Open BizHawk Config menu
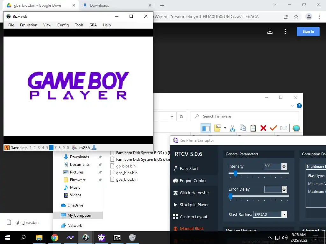Image resolution: width=326 pixels, height=244 pixels. tap(63, 25)
